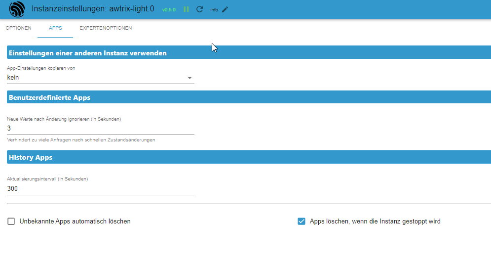The width and height of the screenshot is (491, 265).
Task: Click the Unbekannte Apps automatisch löschen label
Action: pos(75,221)
